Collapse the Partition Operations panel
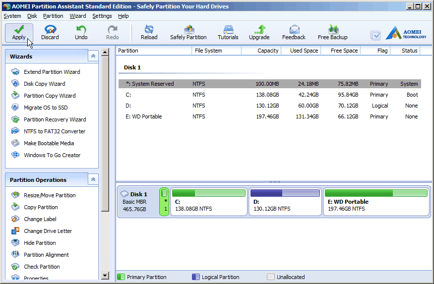 point(93,179)
